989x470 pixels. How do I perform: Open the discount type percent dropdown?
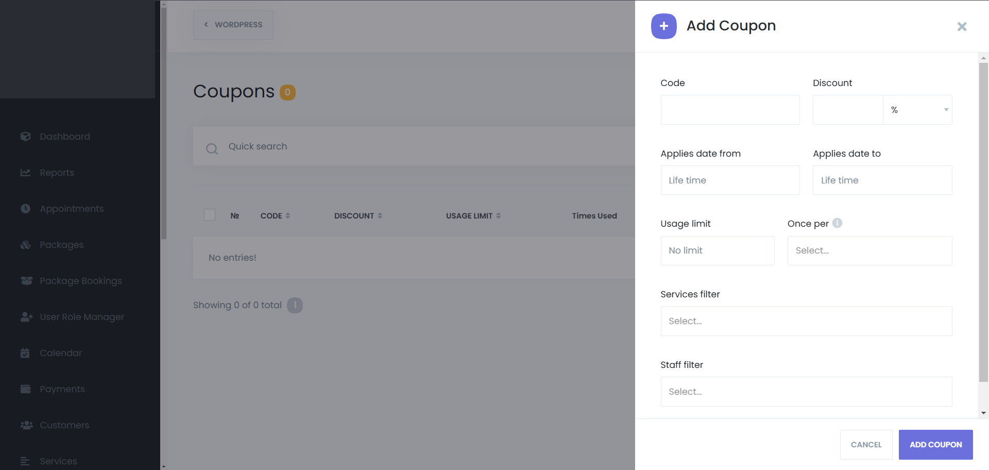click(x=917, y=110)
